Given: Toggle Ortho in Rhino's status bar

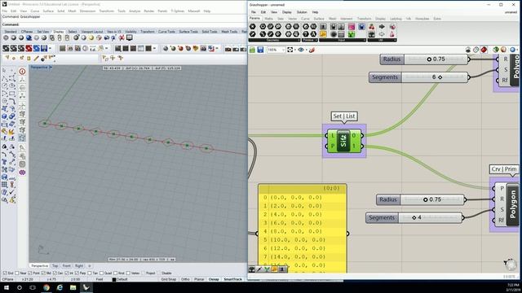Looking at the screenshot, I should click(185, 279).
